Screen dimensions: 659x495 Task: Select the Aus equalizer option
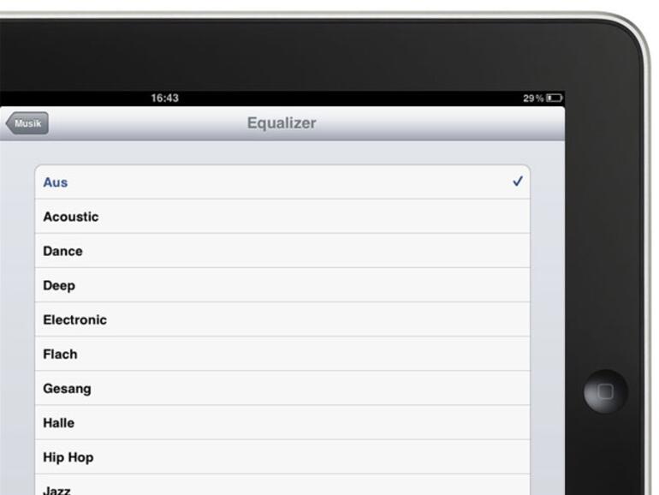[x=282, y=182]
